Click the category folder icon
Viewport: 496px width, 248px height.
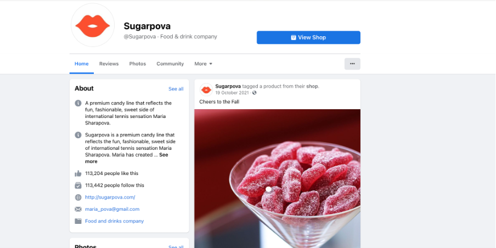click(78, 221)
